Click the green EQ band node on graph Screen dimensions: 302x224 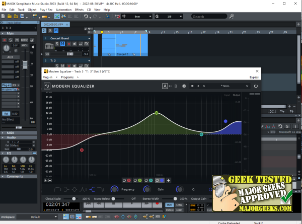157,113
